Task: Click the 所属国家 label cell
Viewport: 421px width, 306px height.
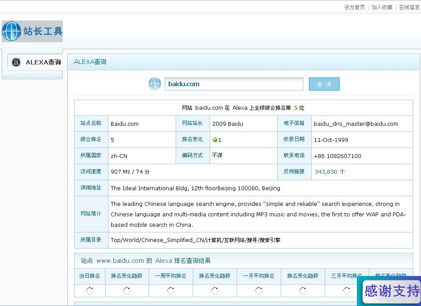Action: click(91, 155)
